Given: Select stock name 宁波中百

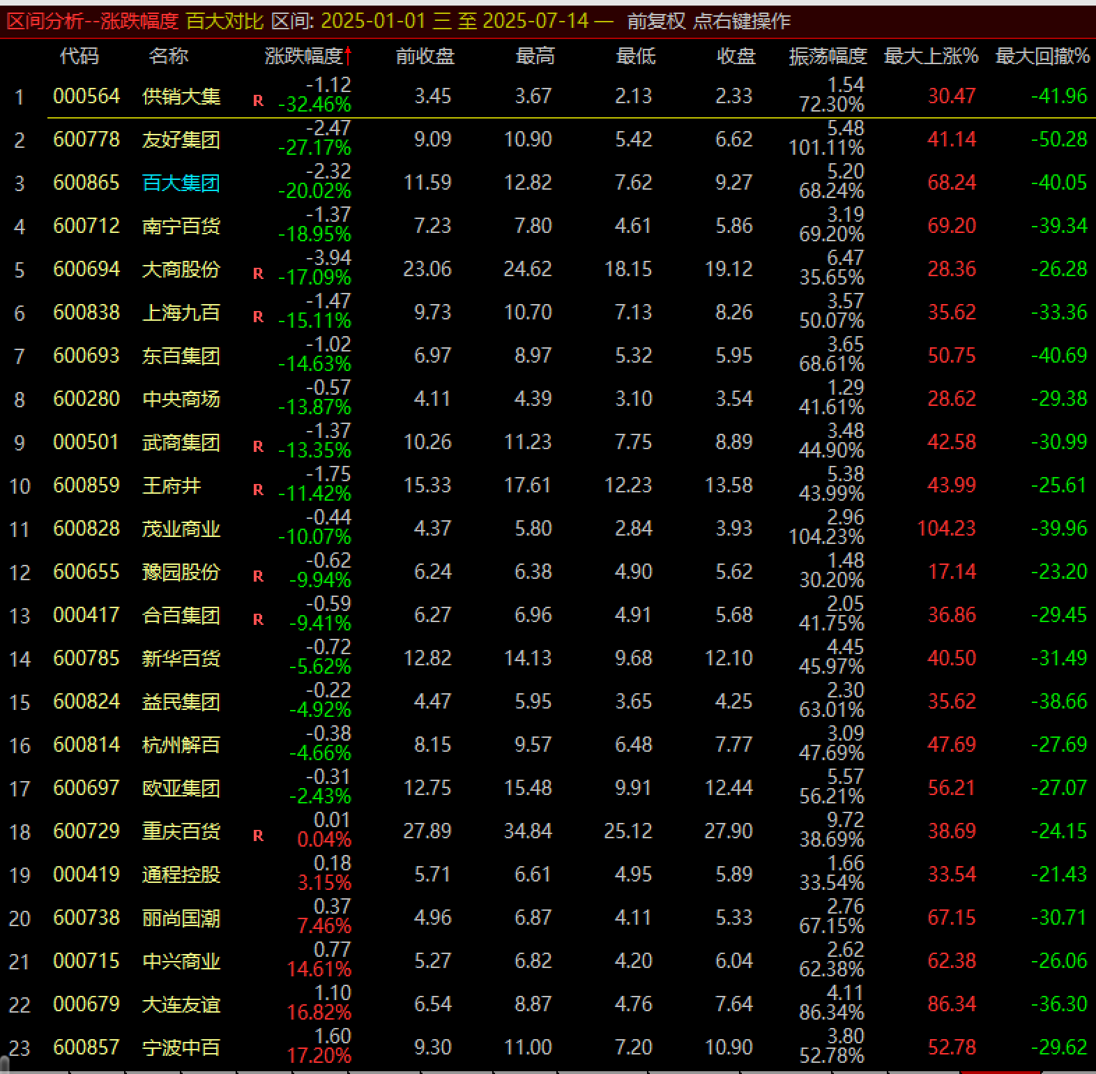Looking at the screenshot, I should click(x=181, y=1047).
